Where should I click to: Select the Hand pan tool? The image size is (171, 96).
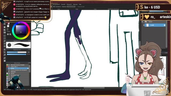coord(5,61)
